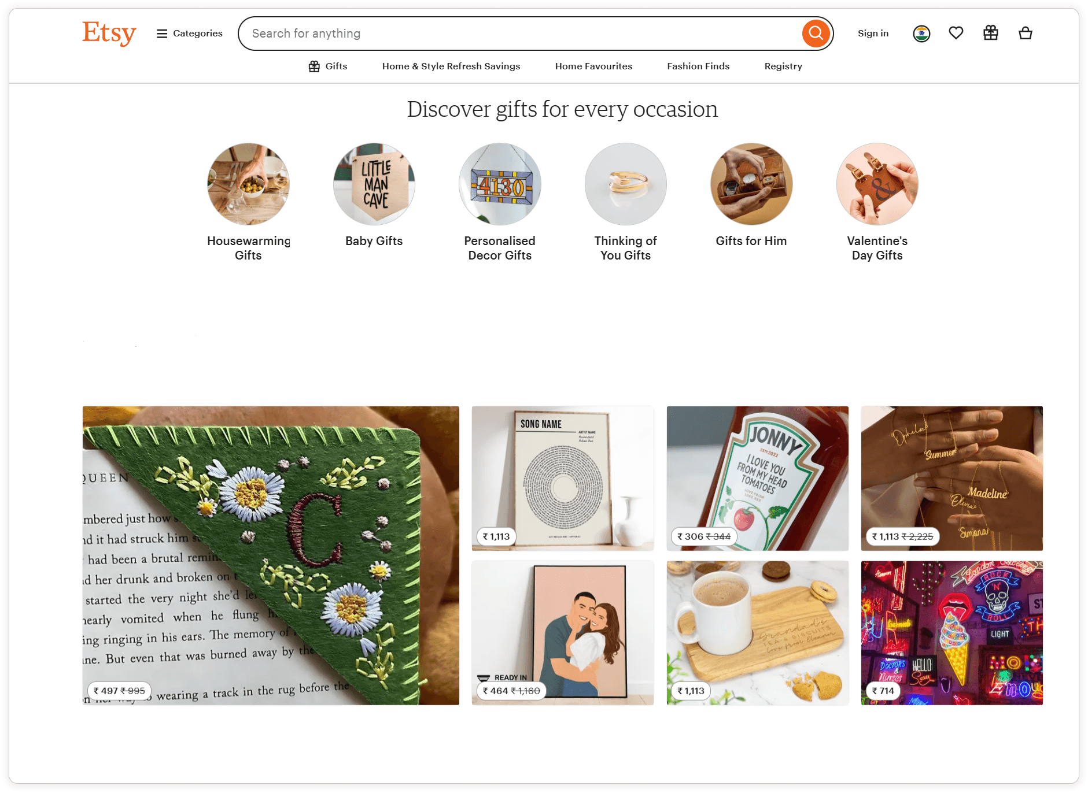Select the Housewarming Gifts circle image

point(248,184)
